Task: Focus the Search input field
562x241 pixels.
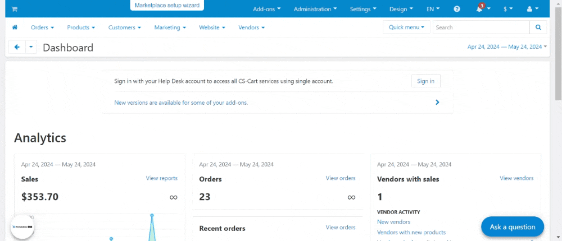Action: point(482,27)
